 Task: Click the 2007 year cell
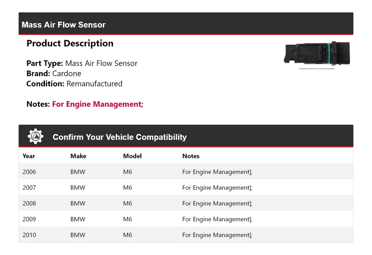(29, 188)
